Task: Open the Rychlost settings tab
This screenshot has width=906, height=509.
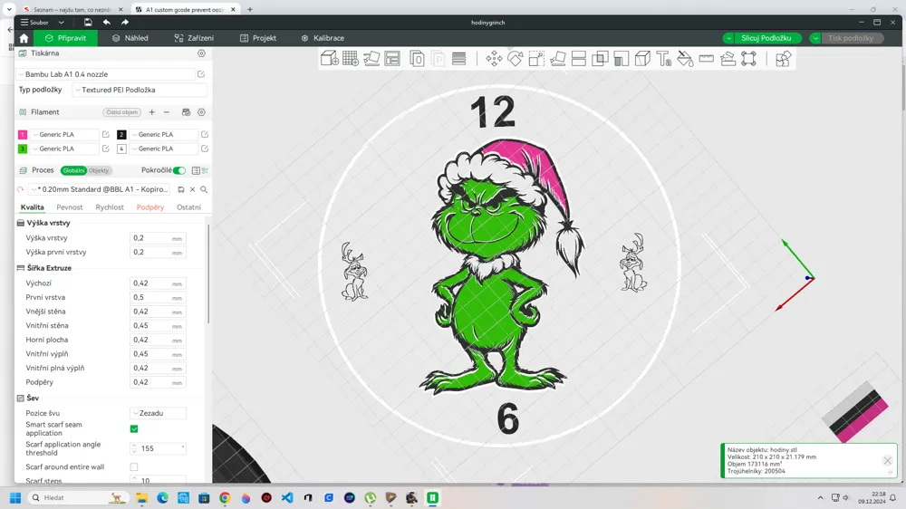Action: (110, 207)
